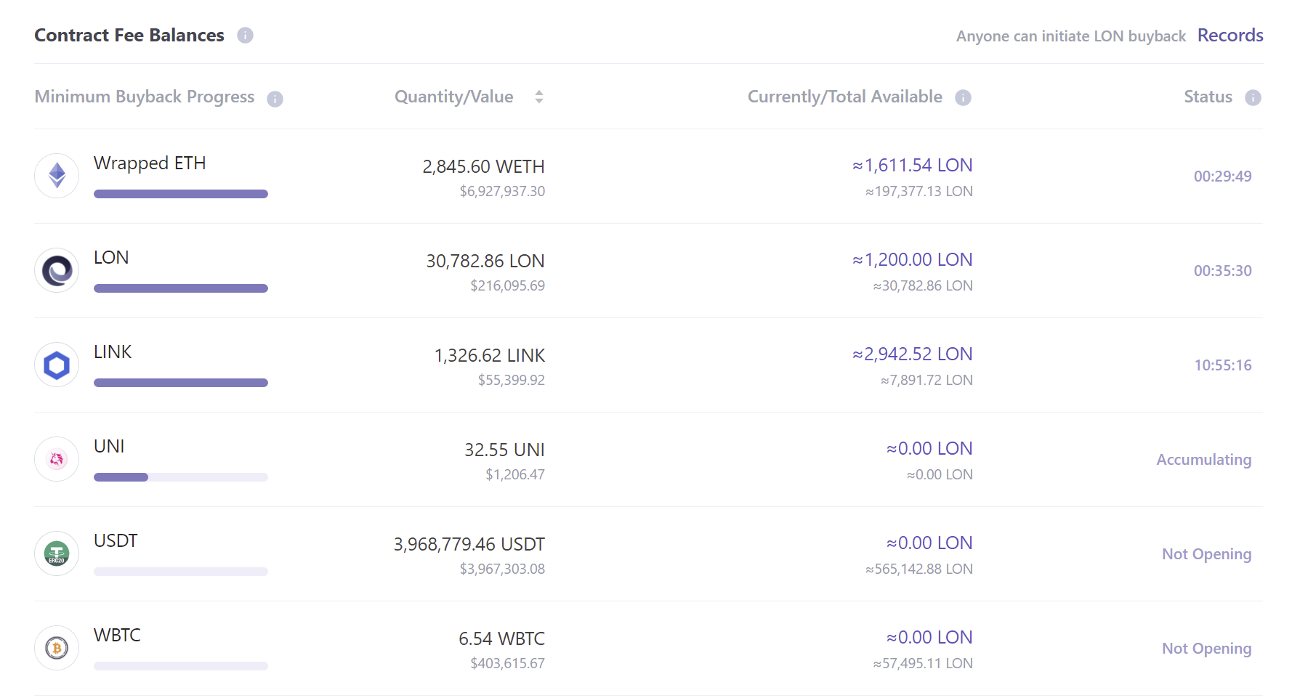The height and width of the screenshot is (698, 1300).
Task: Click ≈565,142.88 LON total
Action: (x=919, y=569)
